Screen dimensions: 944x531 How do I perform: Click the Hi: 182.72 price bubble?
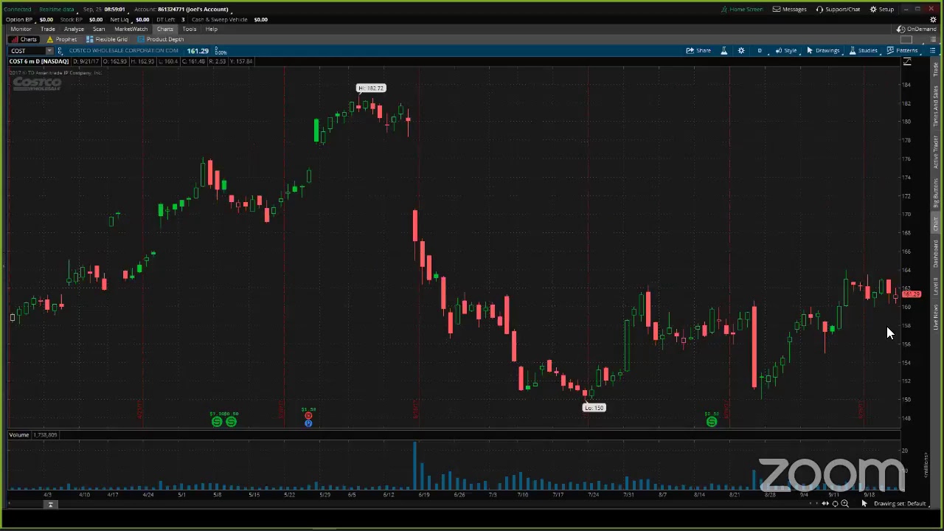click(x=371, y=88)
